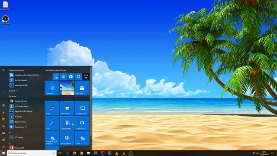Open the putty tile
Image resolution: width=277 pixels, height=156 pixels.
pyautogui.click(x=52, y=108)
